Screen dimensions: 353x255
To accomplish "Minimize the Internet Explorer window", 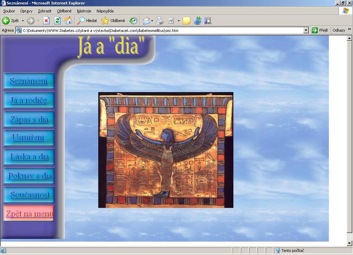I will click(337, 3).
